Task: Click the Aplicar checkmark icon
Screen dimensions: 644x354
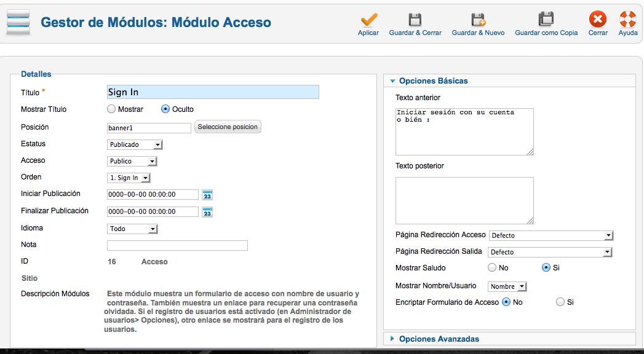Action: tap(368, 19)
